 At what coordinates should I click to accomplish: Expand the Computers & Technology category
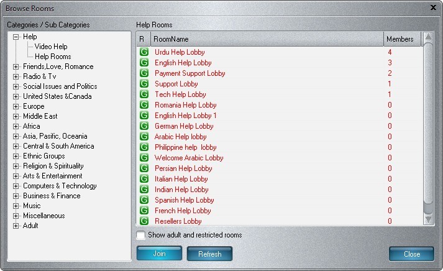(16, 186)
